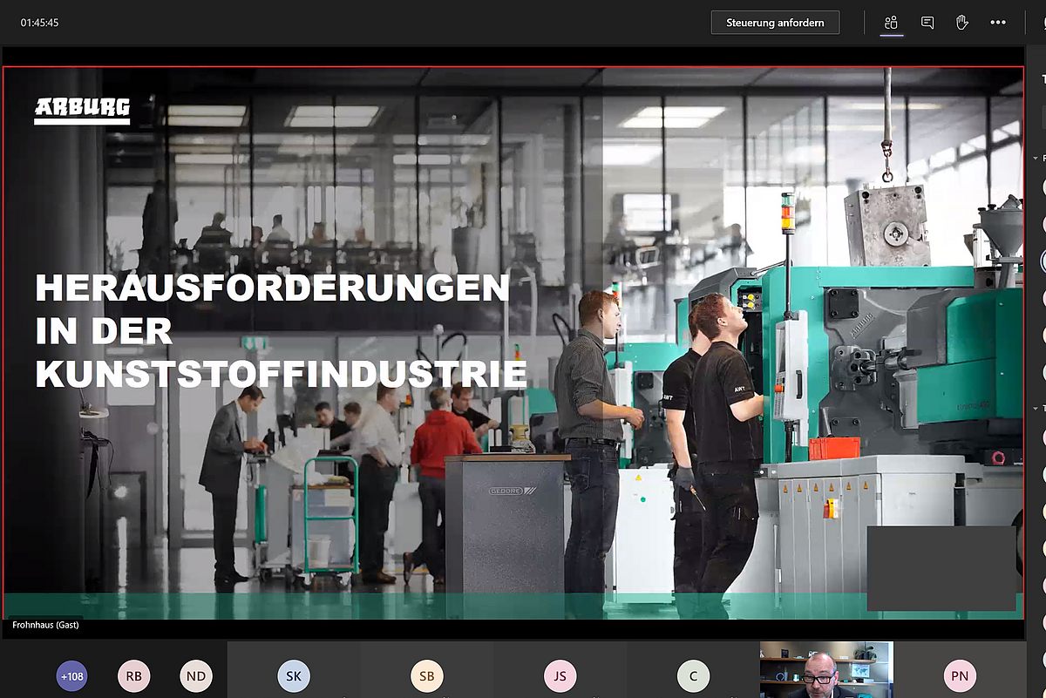Click the slide title Herausforderungen in der Kunststoffindustrie
1046x698 pixels.
(281, 331)
